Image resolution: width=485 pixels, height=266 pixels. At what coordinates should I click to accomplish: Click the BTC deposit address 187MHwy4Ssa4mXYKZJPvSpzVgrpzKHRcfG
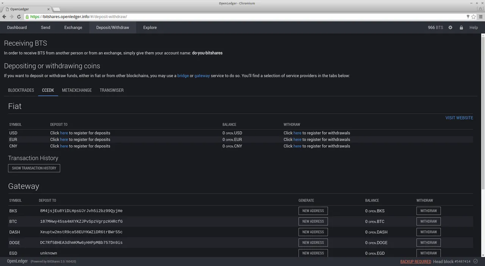[81, 221]
